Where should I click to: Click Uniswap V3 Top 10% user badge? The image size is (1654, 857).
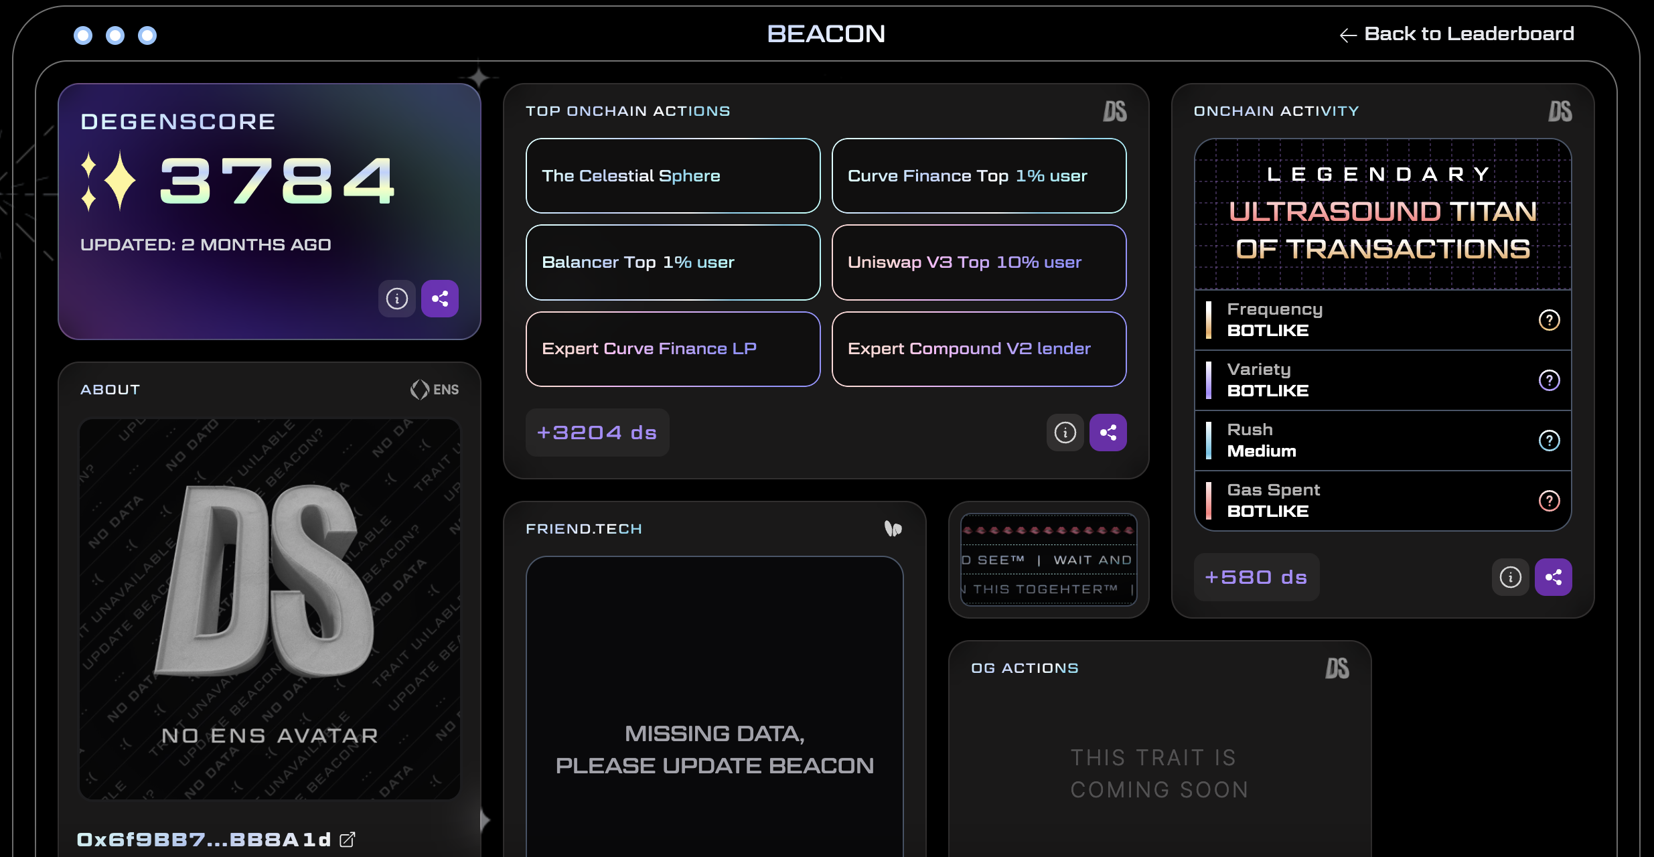coord(978,262)
